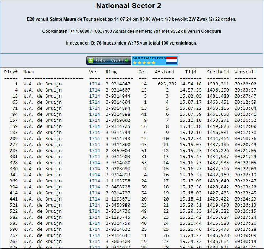The width and height of the screenshot is (264, 249).
Task: Select ring number 1-1193671
Action: (x=118, y=199)
